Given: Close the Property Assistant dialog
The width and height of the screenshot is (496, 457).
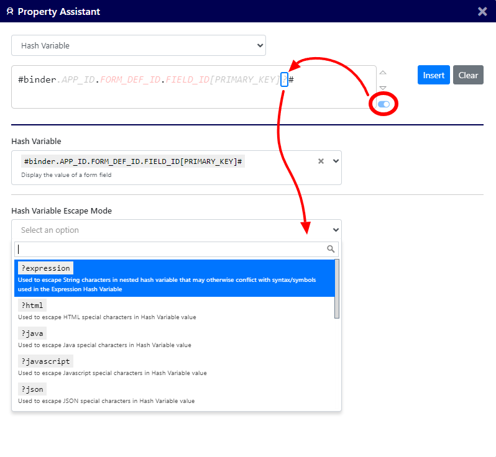Looking at the screenshot, I should [482, 12].
